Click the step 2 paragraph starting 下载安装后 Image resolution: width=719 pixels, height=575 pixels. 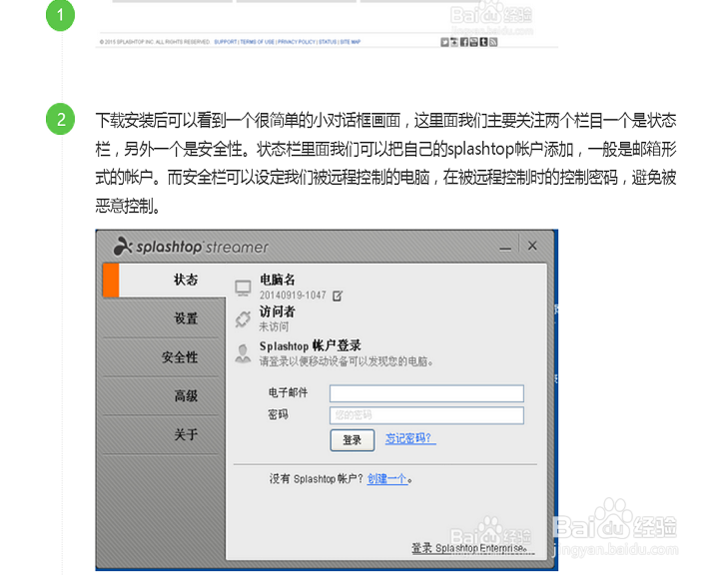(x=385, y=163)
